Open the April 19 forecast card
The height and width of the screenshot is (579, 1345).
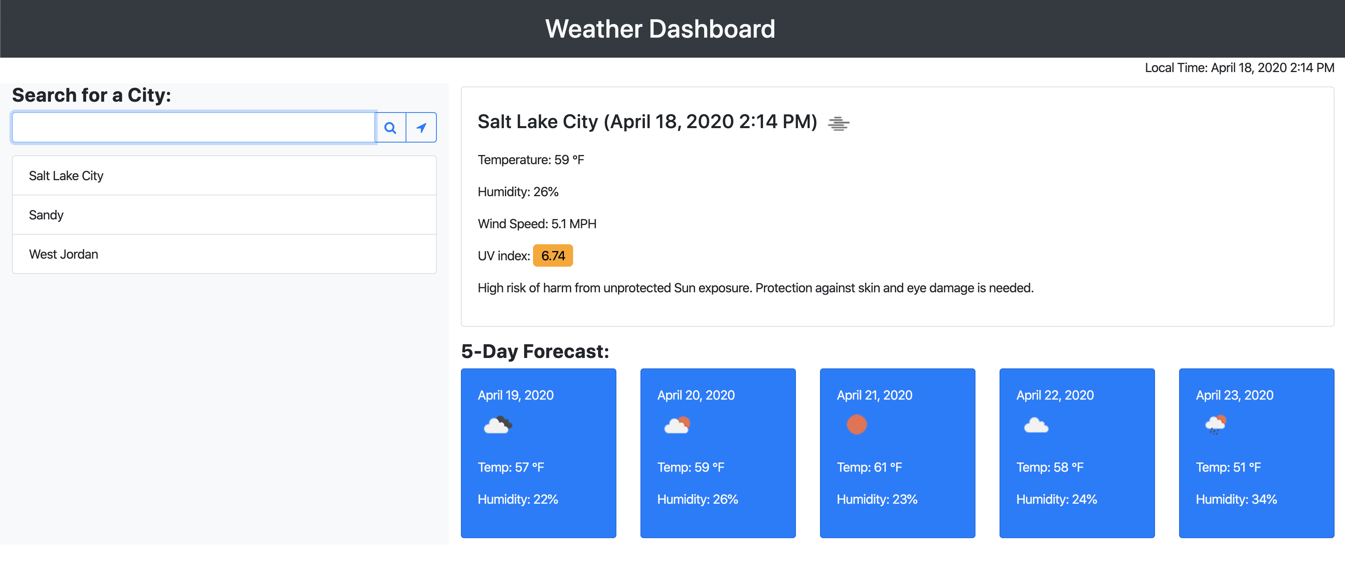click(x=538, y=453)
